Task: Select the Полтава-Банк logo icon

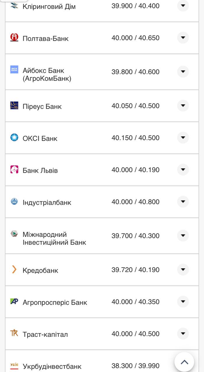Action: pos(14,37)
